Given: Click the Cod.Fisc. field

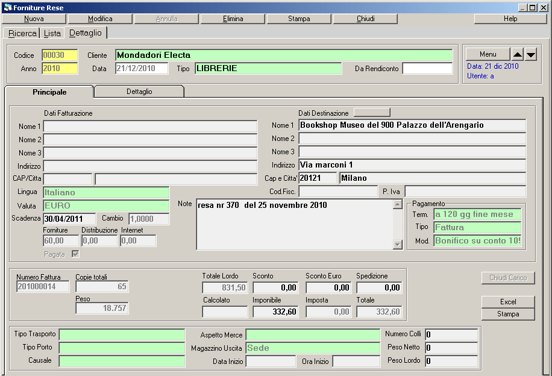Looking at the screenshot, I should click(338, 192).
